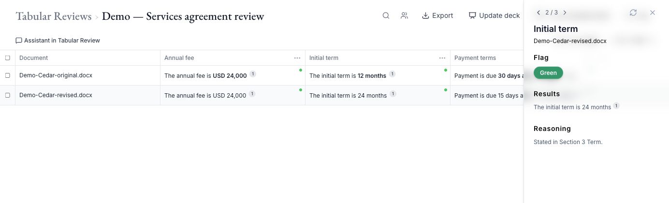
Task: Open Demo-Cedar-original.docx document
Action: click(x=56, y=75)
